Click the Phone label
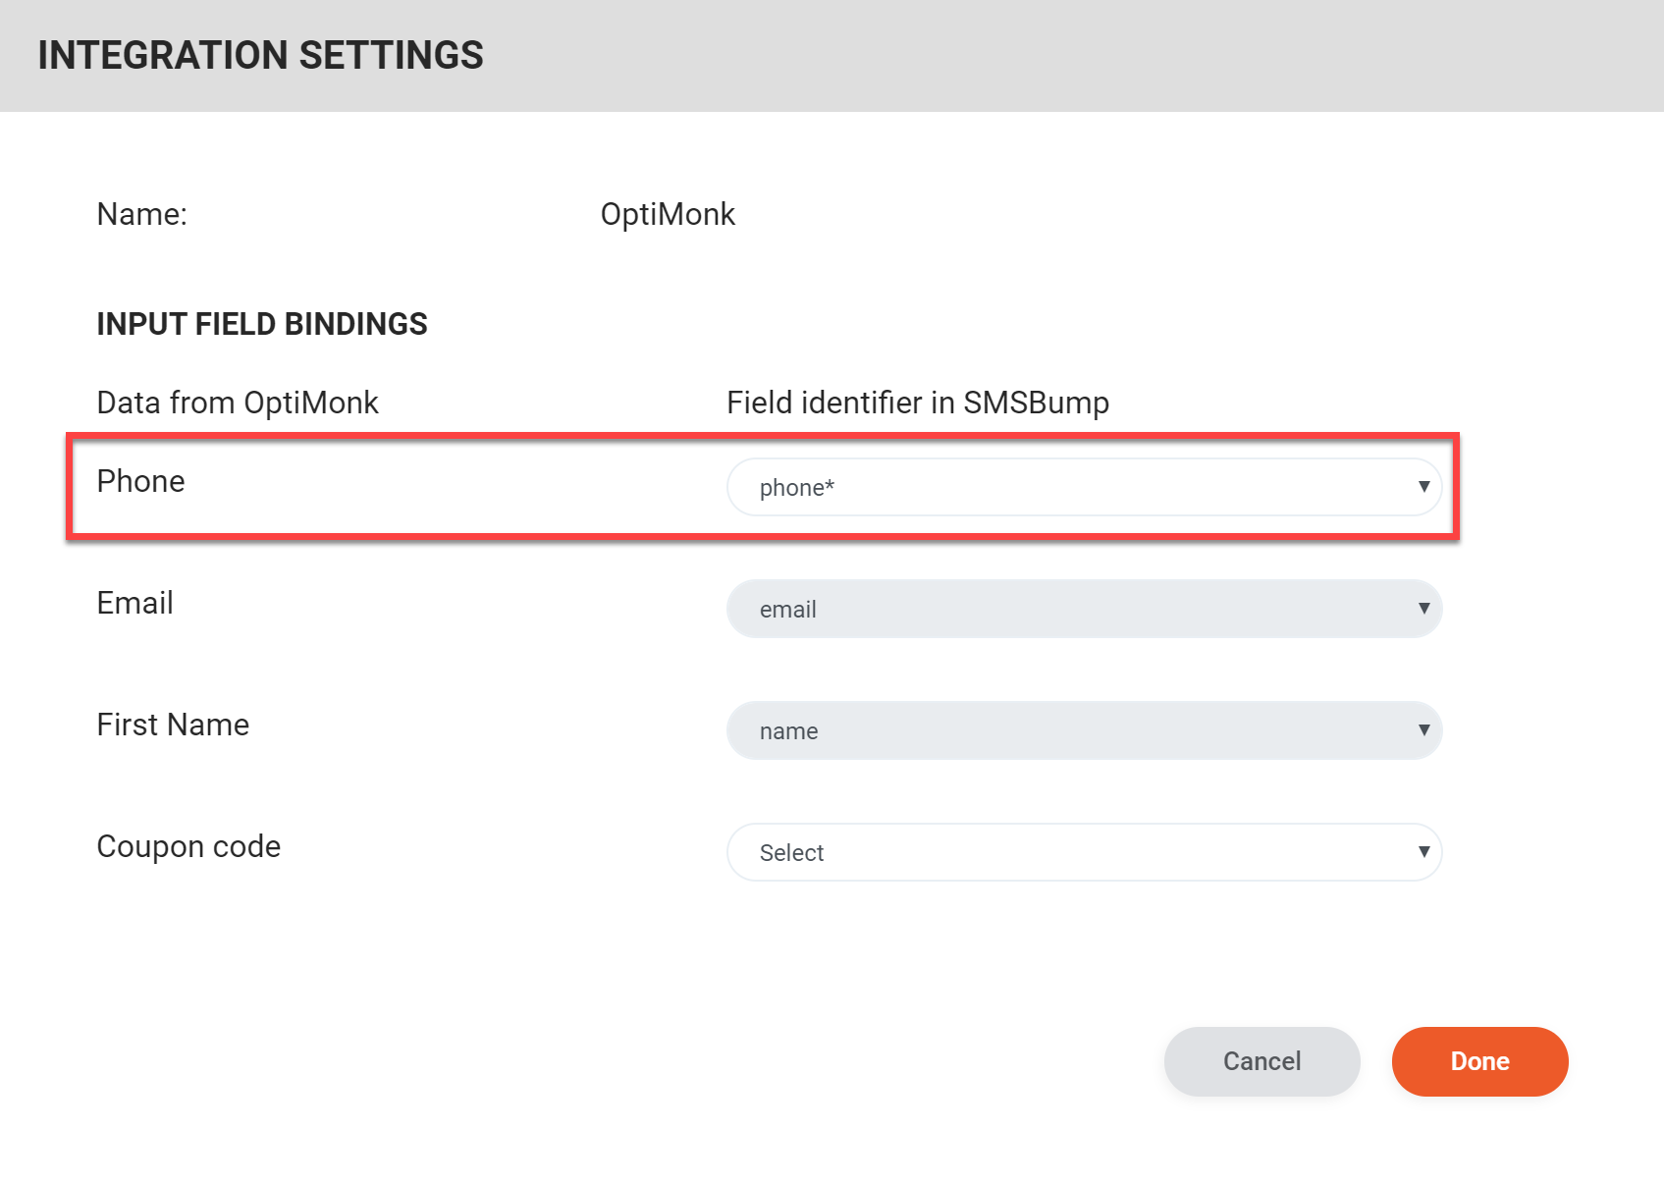 (x=140, y=481)
